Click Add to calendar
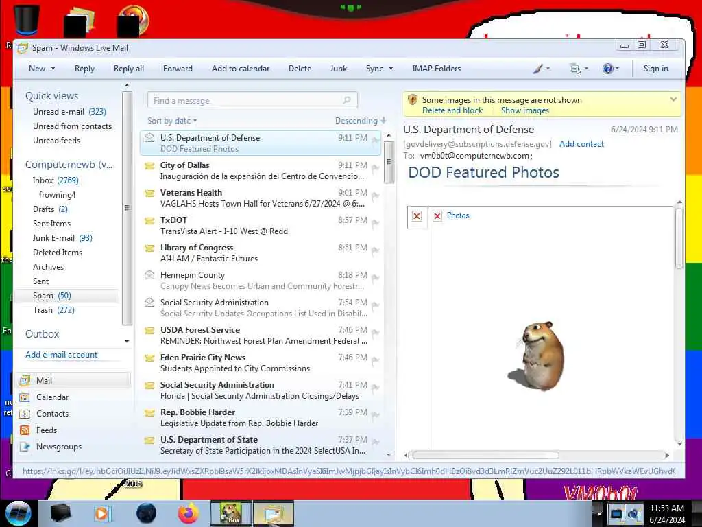 click(x=241, y=69)
